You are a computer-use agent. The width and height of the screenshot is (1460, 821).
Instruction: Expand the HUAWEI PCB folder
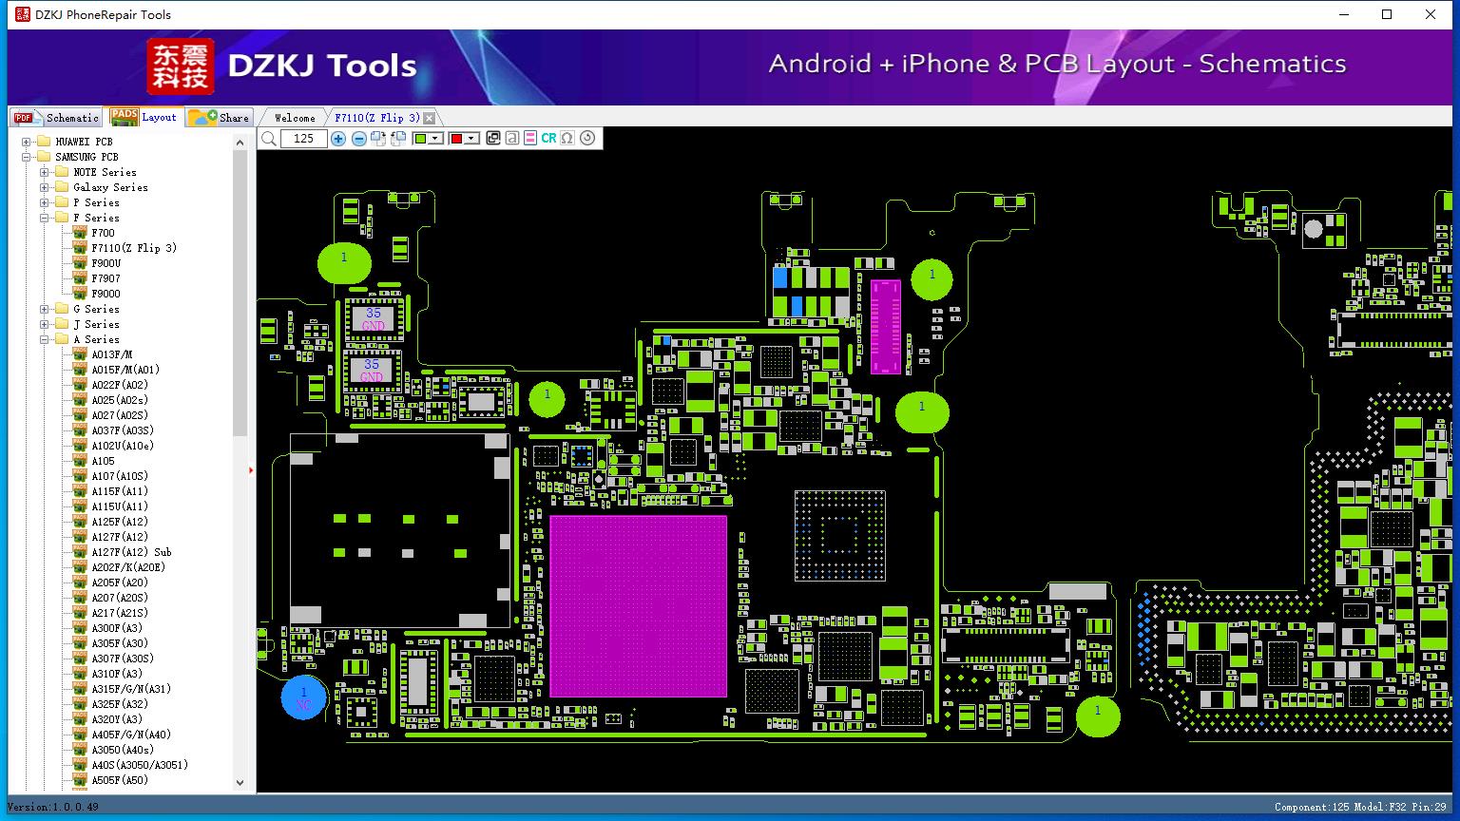tap(27, 142)
